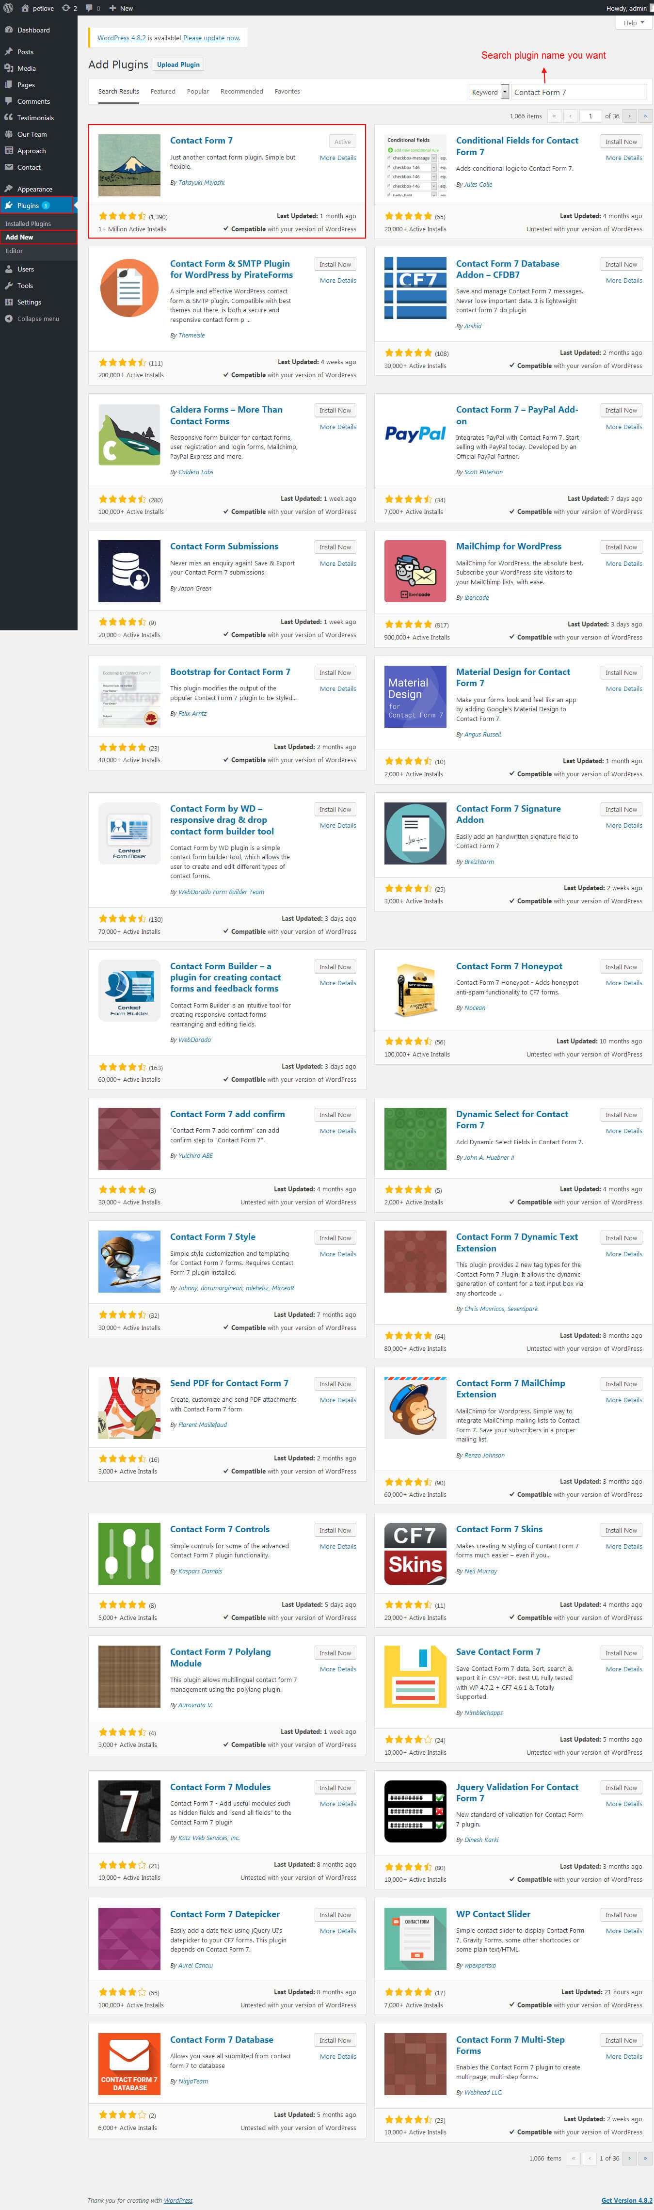Click the PayPal logo plugin thumbnail
The width and height of the screenshot is (654, 2210).
click(415, 434)
